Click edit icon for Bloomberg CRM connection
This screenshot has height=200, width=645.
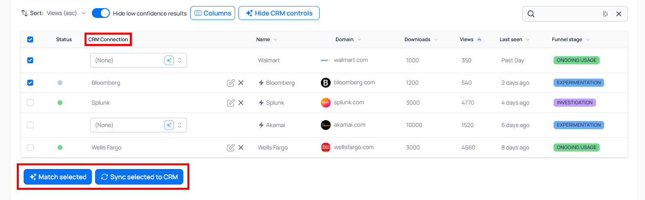(x=231, y=83)
